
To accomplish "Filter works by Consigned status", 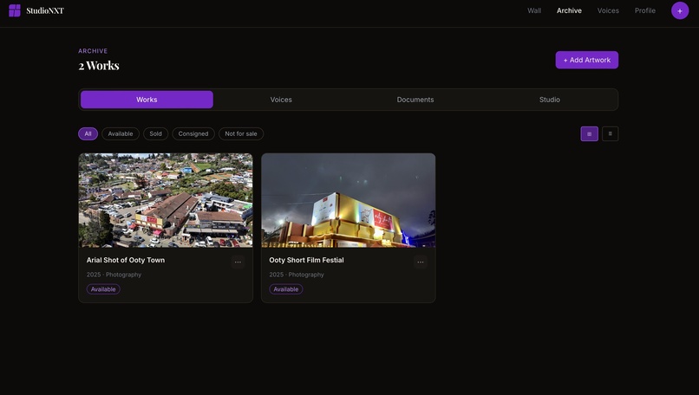I will point(193,133).
